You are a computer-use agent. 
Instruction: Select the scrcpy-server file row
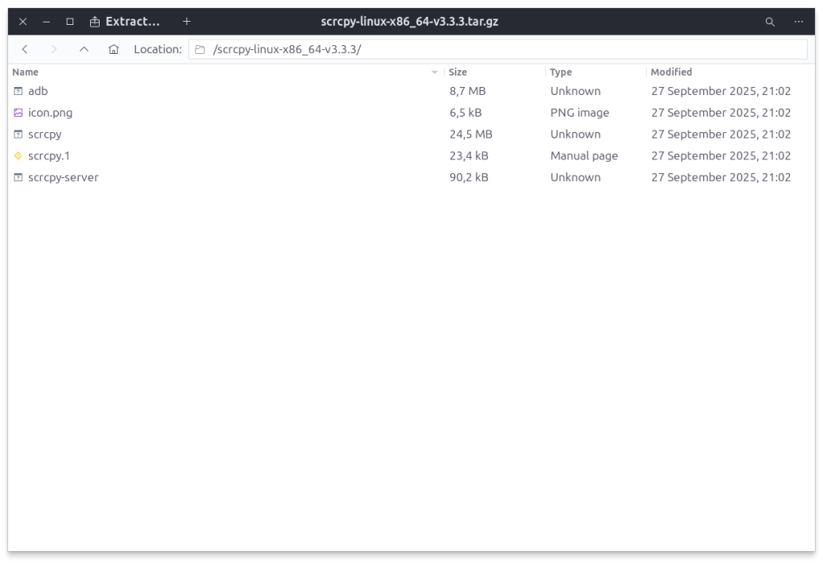click(63, 178)
